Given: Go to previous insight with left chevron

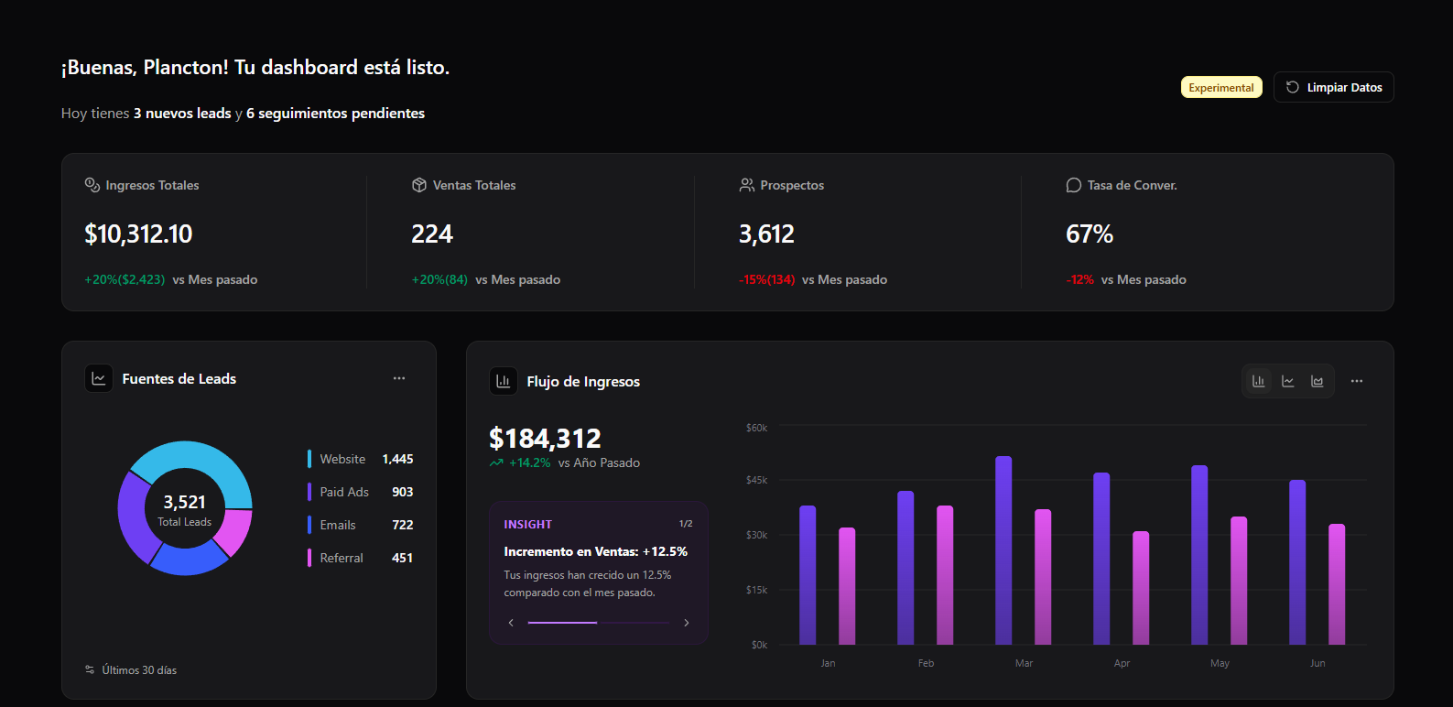Looking at the screenshot, I should (511, 623).
